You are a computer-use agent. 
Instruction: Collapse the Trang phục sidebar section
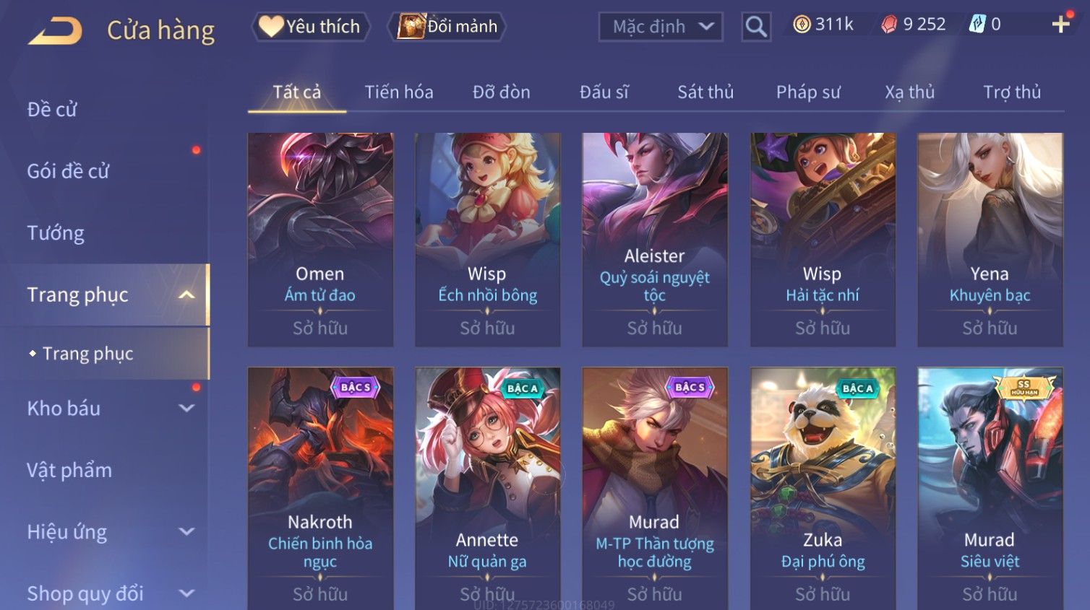186,295
